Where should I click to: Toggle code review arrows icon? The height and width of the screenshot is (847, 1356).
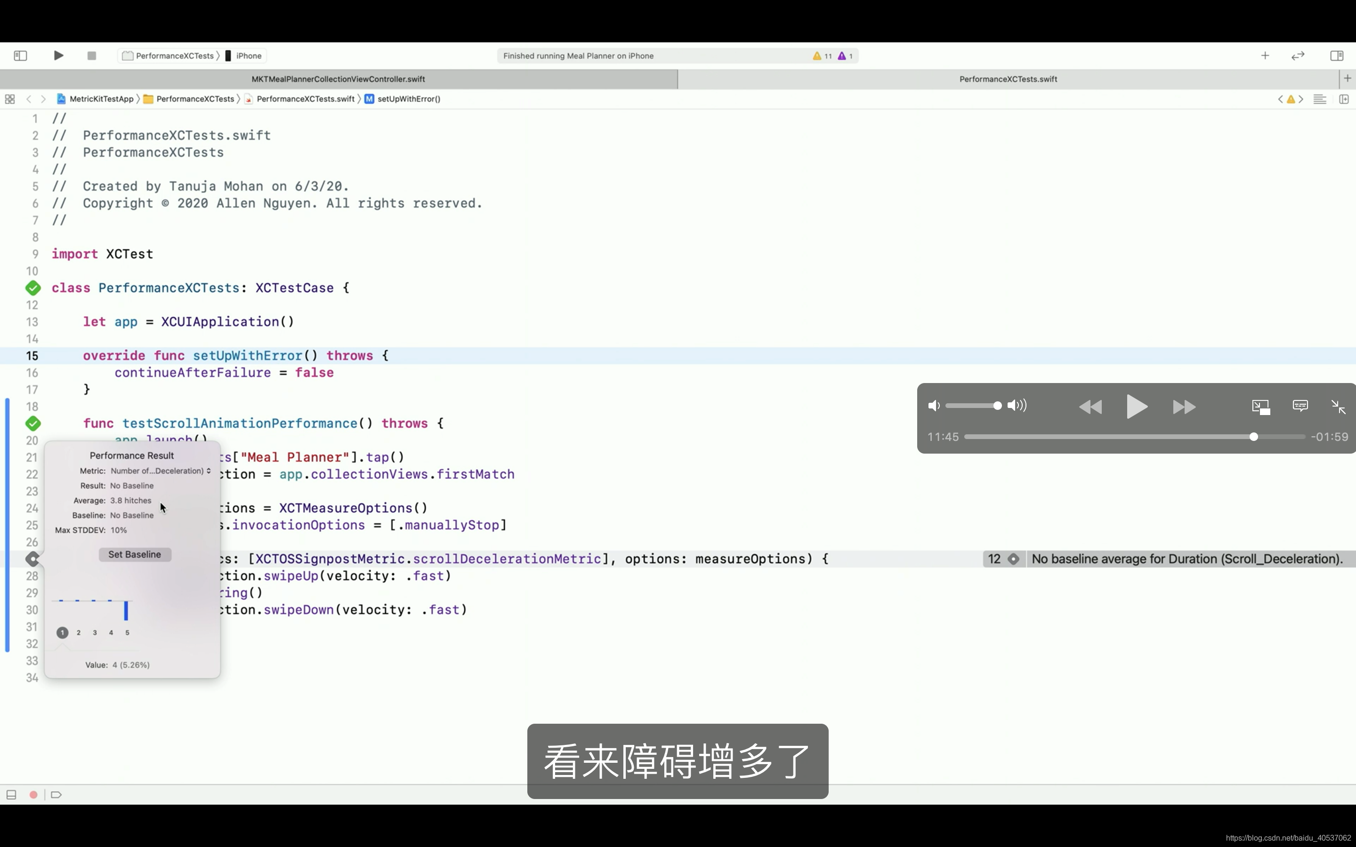(1298, 56)
